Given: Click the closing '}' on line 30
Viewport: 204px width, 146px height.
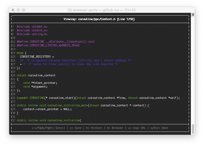Looking at the screenshot, I should click(17, 113).
